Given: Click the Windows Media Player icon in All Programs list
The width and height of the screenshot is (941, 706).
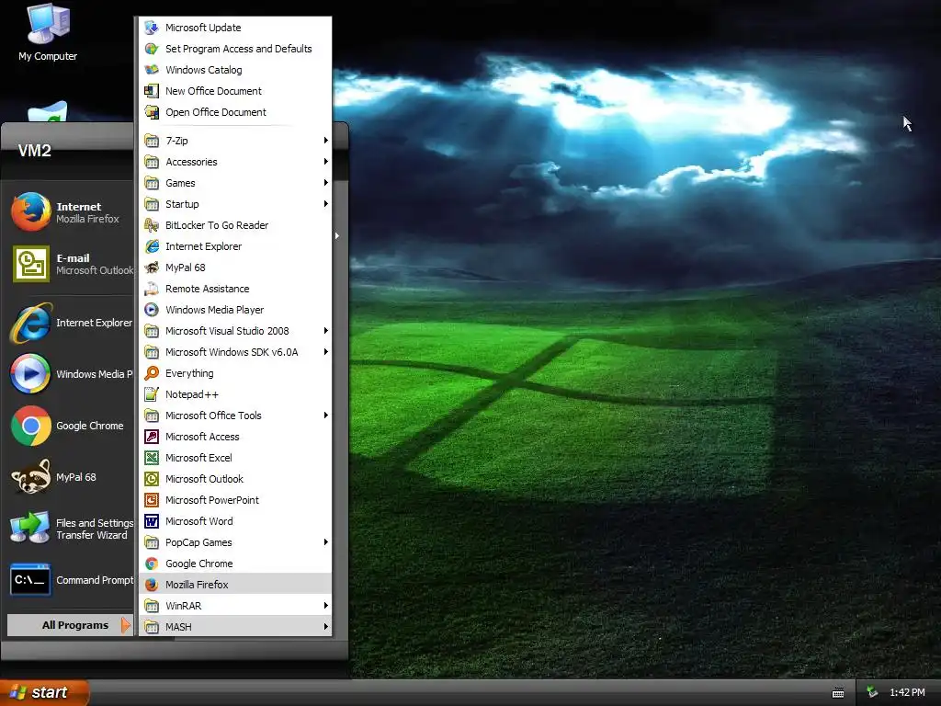Looking at the screenshot, I should click(x=152, y=310).
